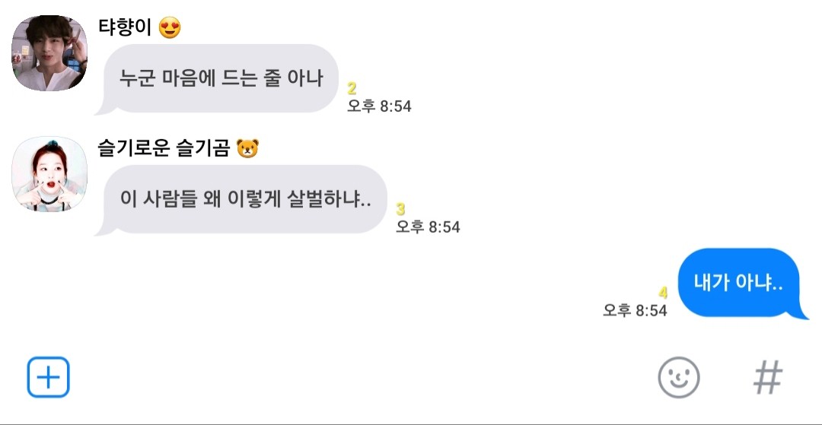822x425 pixels.
Task: Click the timestamp beside 탸향이's message
Action: (379, 106)
